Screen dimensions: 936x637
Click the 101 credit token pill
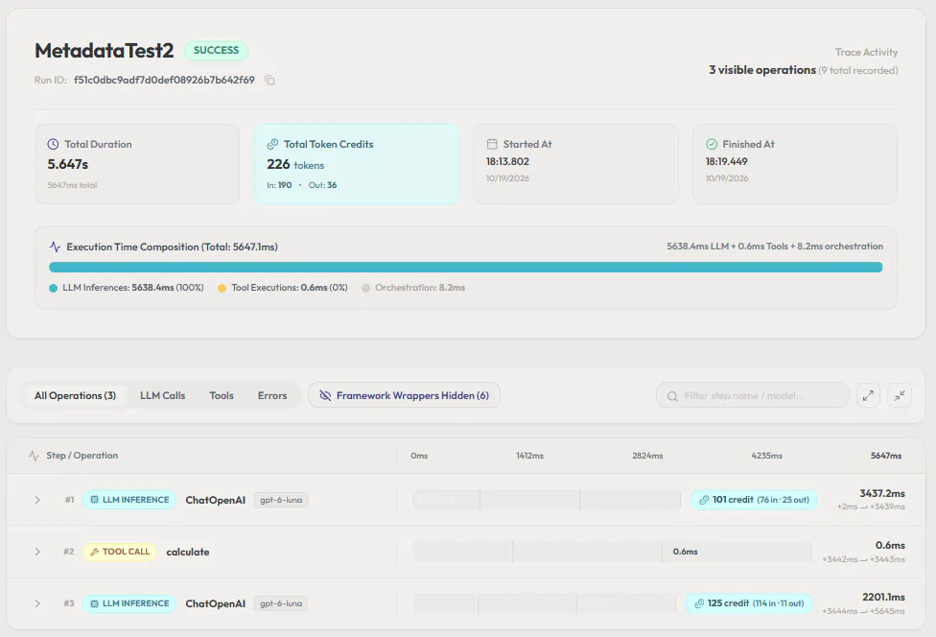754,500
